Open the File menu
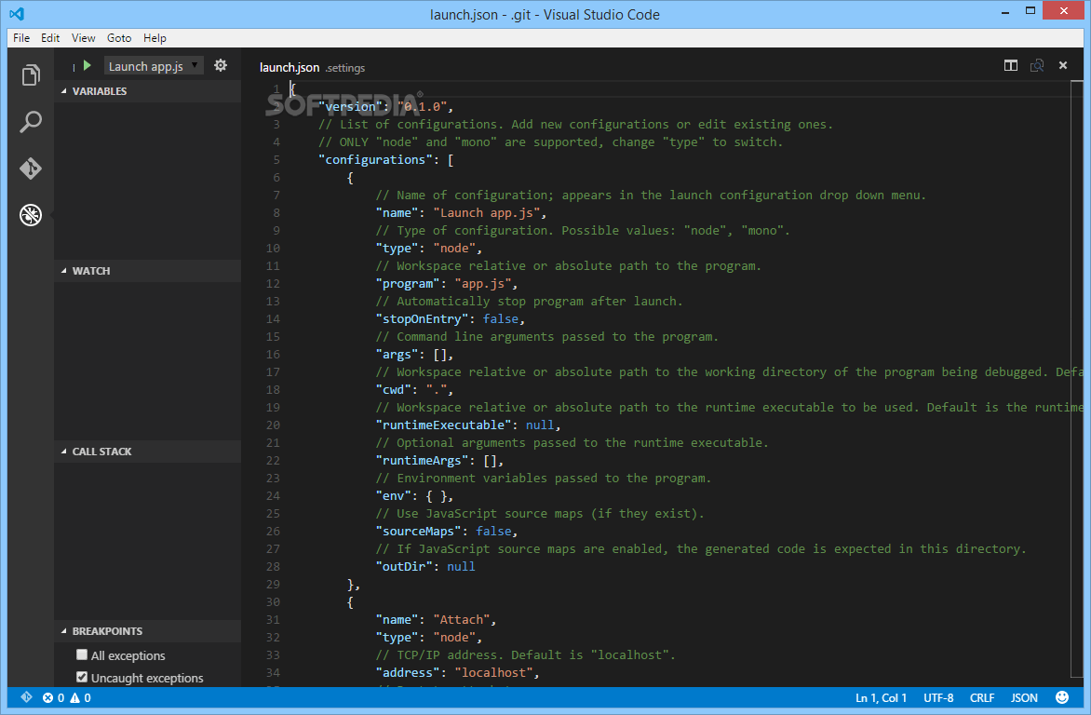This screenshot has width=1091, height=715. click(21, 38)
